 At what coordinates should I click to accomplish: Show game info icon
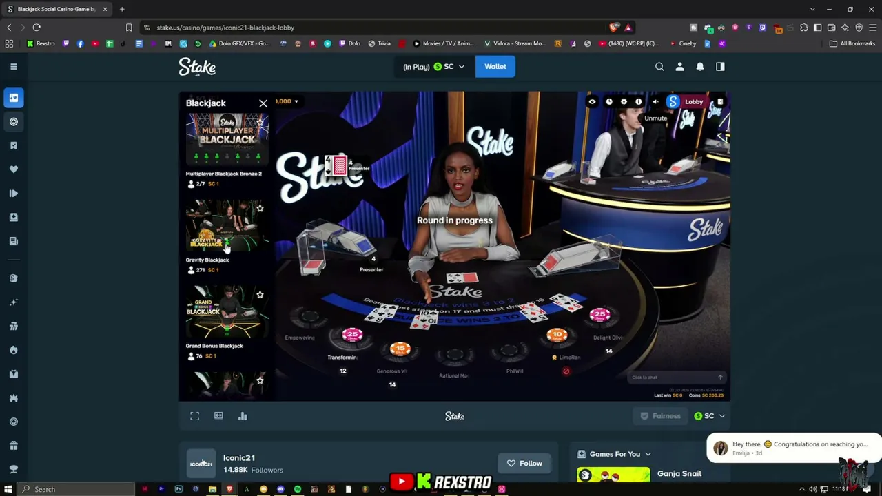[639, 102]
